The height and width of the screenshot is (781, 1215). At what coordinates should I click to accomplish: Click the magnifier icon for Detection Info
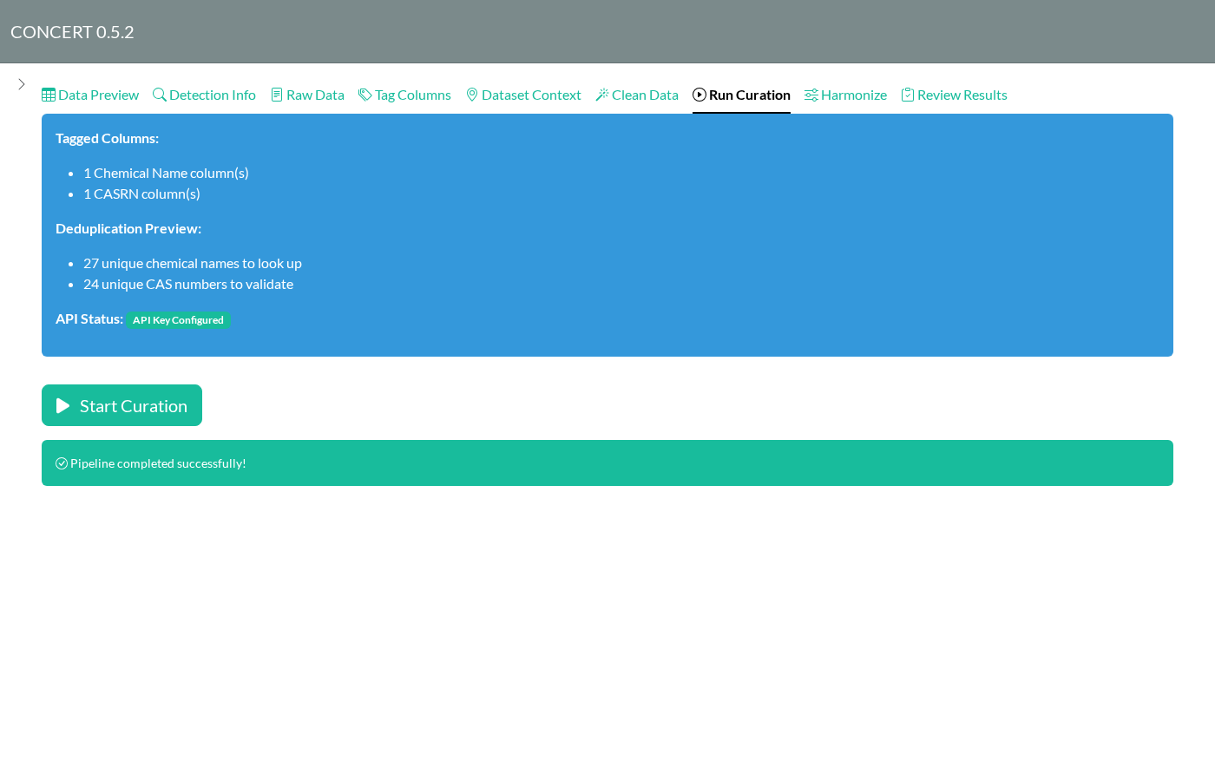(160, 95)
